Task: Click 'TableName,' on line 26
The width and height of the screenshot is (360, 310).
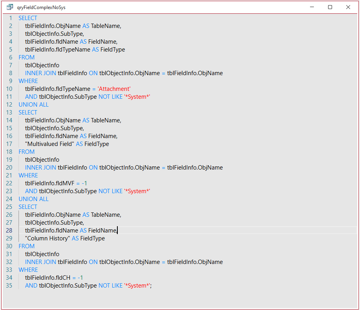Action: click(x=106, y=215)
